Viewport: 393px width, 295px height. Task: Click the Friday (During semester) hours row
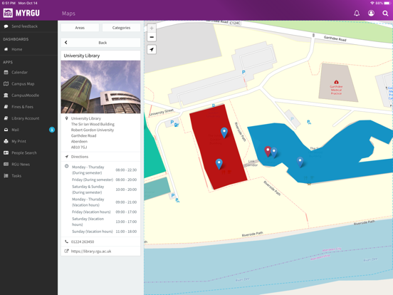pos(104,180)
